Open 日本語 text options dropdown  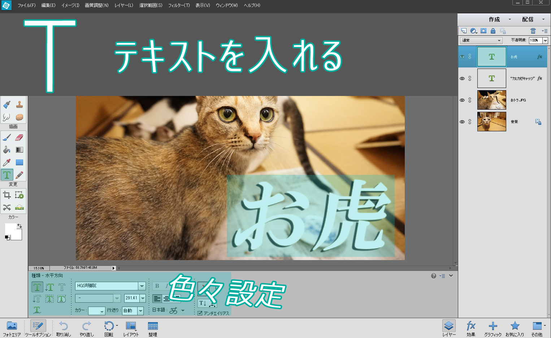(183, 311)
